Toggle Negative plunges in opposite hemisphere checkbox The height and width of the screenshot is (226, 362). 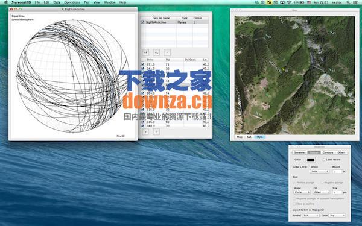pyautogui.click(x=294, y=198)
